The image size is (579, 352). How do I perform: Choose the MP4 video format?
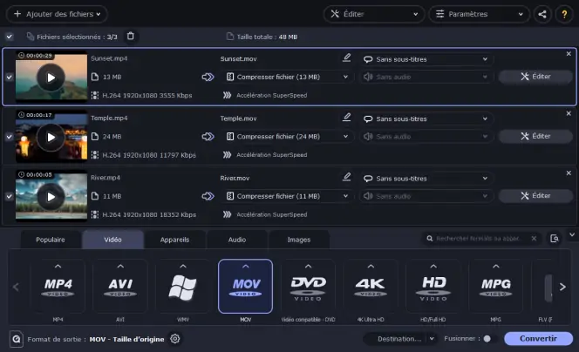click(58, 287)
